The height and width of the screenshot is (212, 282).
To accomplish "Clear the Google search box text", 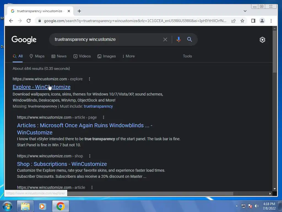I will (x=165, y=39).
